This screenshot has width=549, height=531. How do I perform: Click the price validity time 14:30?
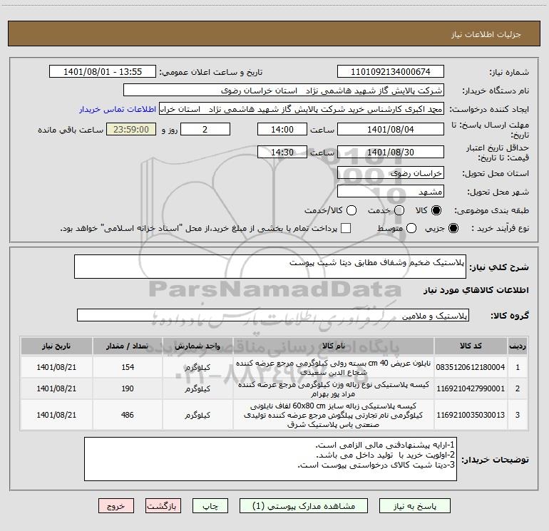(282, 152)
